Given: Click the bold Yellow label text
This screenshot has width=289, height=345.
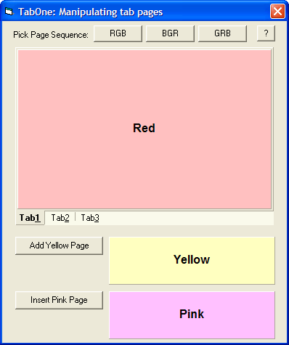Looking at the screenshot, I should click(x=192, y=259).
